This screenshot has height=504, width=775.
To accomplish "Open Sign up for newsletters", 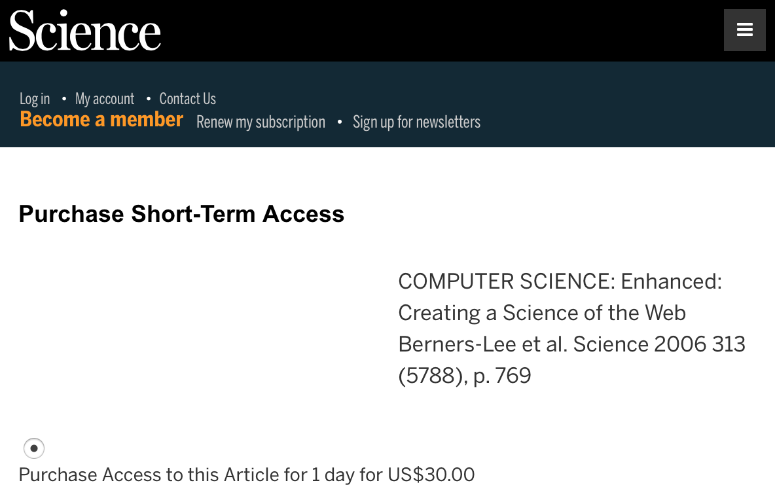I will [x=416, y=122].
